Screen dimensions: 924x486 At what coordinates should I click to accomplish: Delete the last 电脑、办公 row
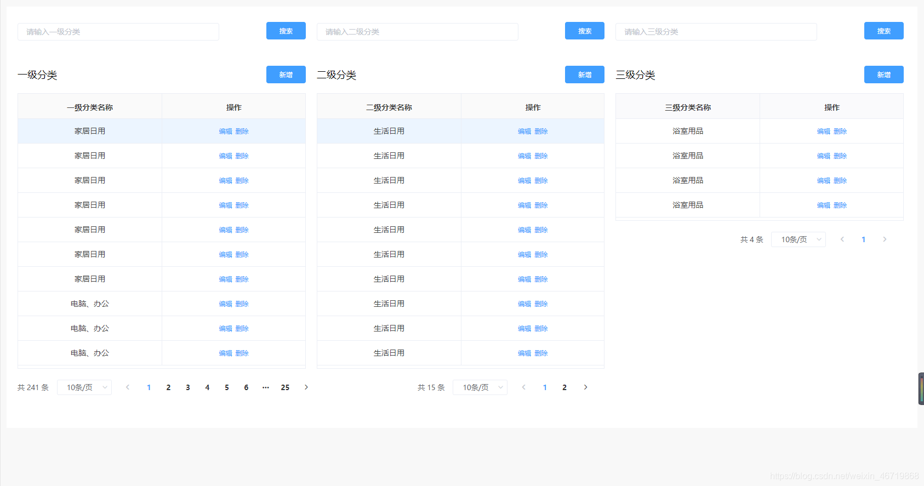coord(242,353)
